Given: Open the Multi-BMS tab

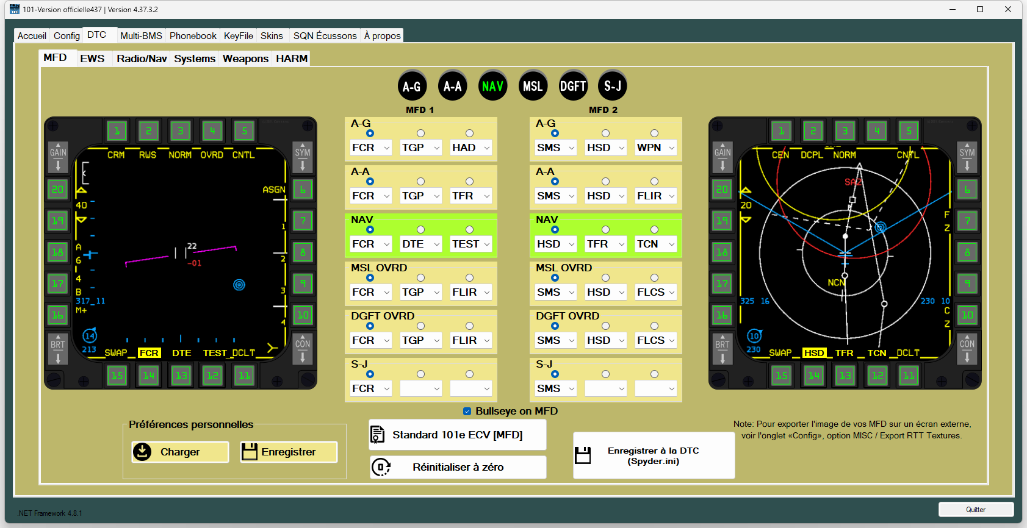Looking at the screenshot, I should [141, 36].
